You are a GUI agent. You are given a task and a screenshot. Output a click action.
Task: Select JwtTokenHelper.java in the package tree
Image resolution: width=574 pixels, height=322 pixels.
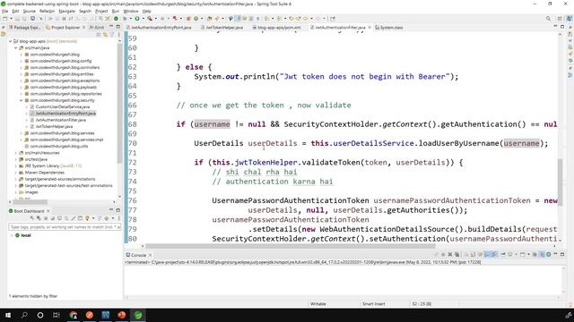tap(54, 126)
